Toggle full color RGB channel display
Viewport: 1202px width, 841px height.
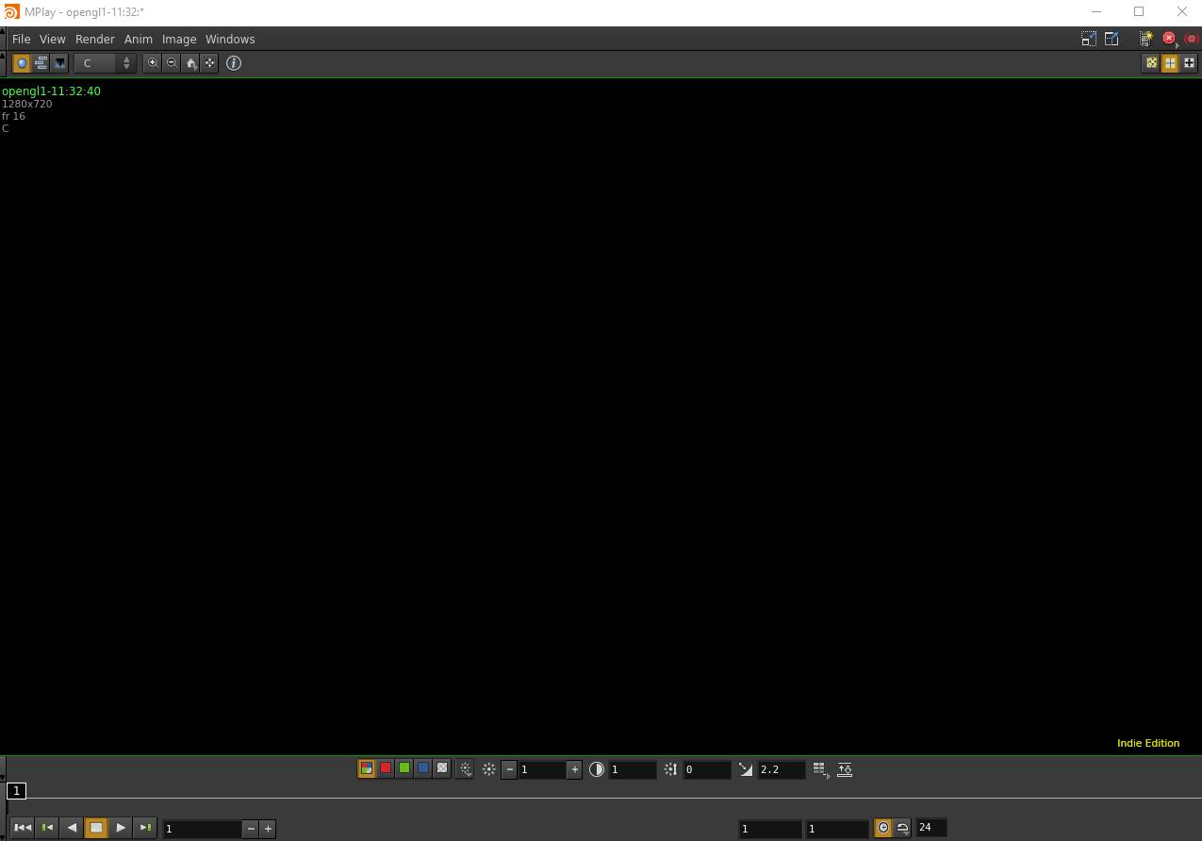click(x=366, y=768)
